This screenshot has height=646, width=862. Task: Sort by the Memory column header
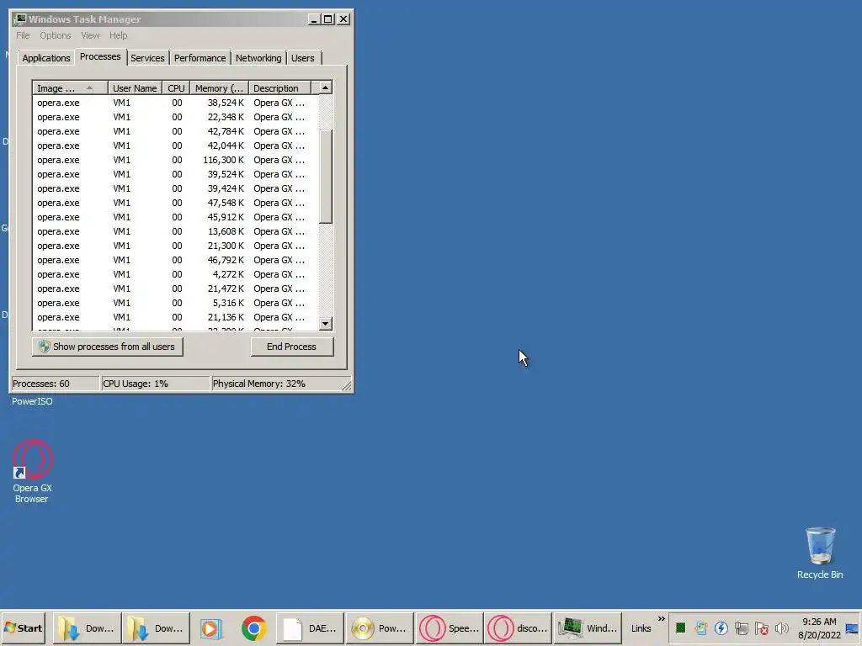point(220,87)
